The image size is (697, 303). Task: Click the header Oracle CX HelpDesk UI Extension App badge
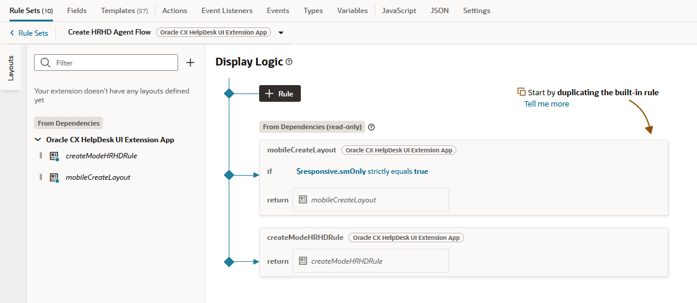tap(213, 32)
